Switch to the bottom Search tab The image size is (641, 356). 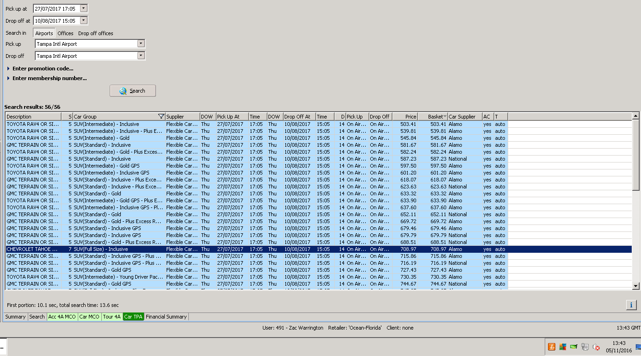pos(37,317)
